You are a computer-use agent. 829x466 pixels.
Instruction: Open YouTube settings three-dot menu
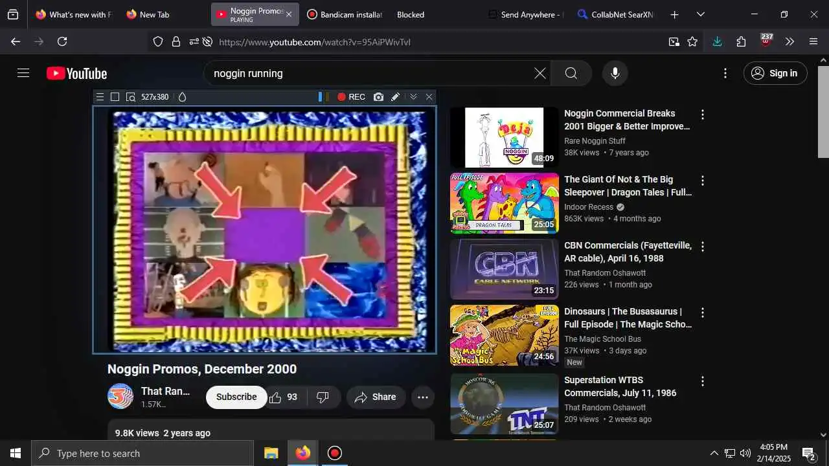[725, 73]
